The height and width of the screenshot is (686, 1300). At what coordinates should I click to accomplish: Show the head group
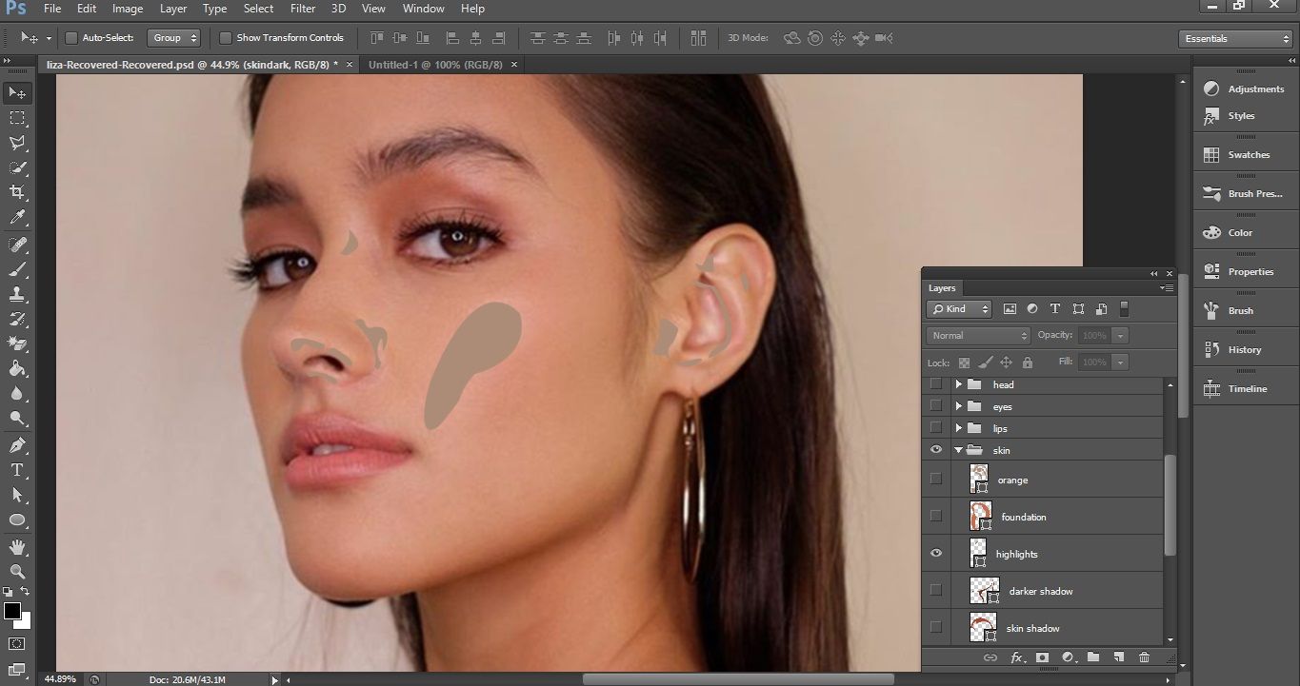coord(936,383)
